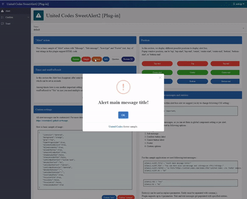Open the United Codes footer link
247x199 pixels.
116,126
